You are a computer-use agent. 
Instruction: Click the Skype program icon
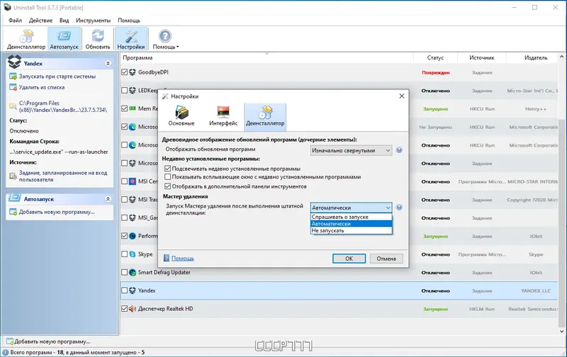pyautogui.click(x=133, y=254)
